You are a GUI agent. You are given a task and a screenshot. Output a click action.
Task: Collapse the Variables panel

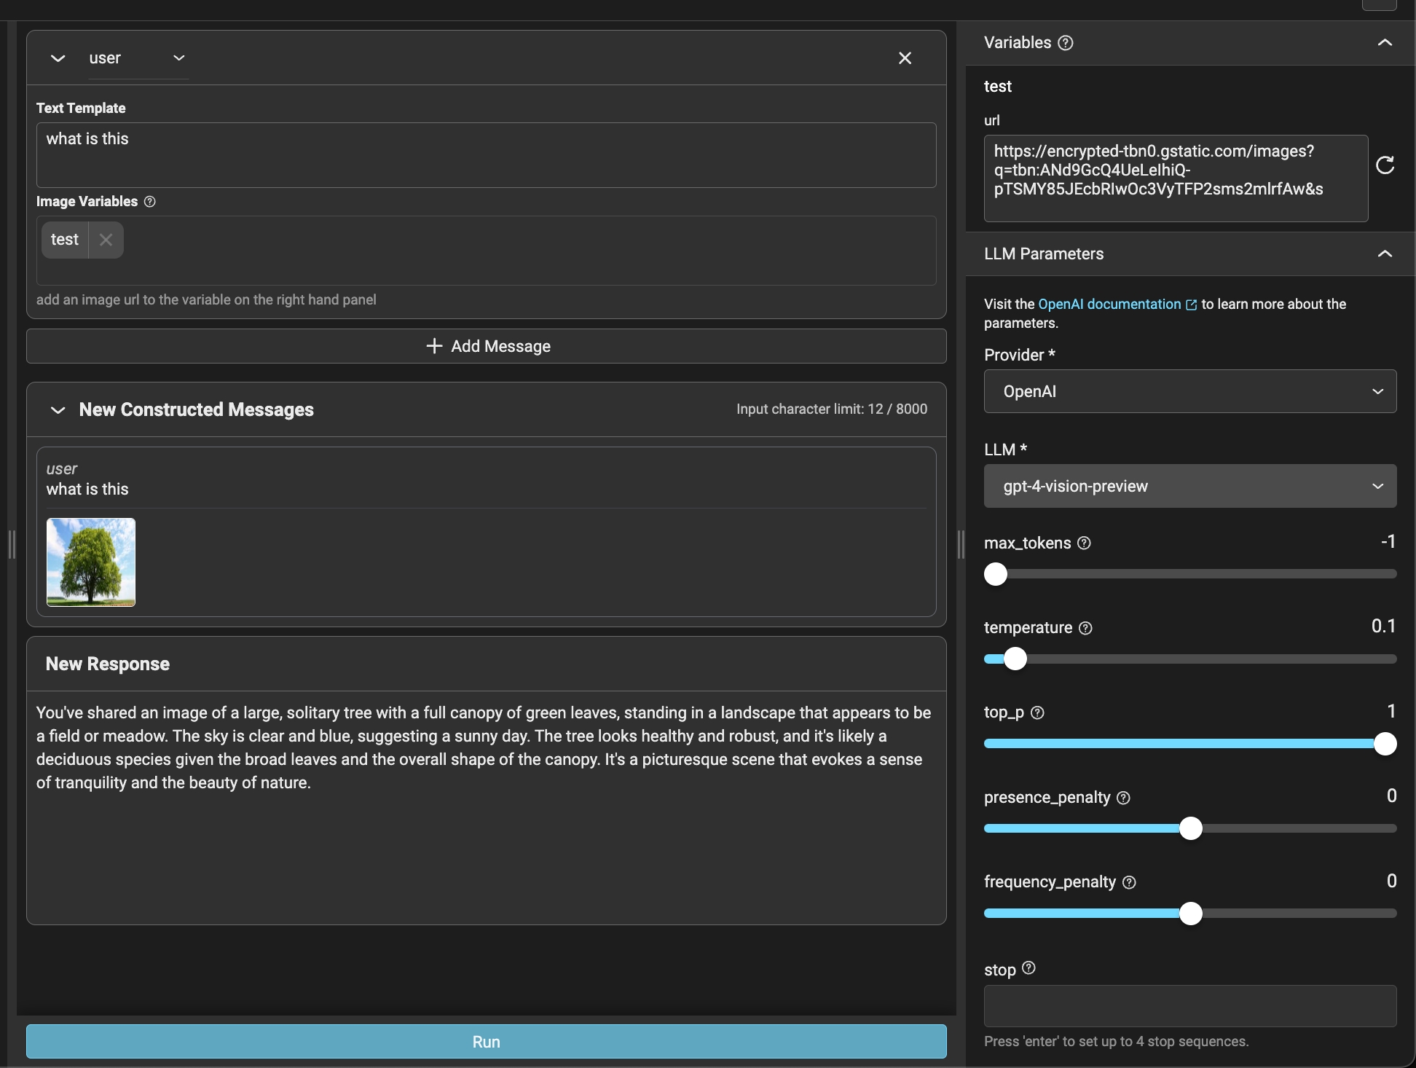pyautogui.click(x=1385, y=43)
